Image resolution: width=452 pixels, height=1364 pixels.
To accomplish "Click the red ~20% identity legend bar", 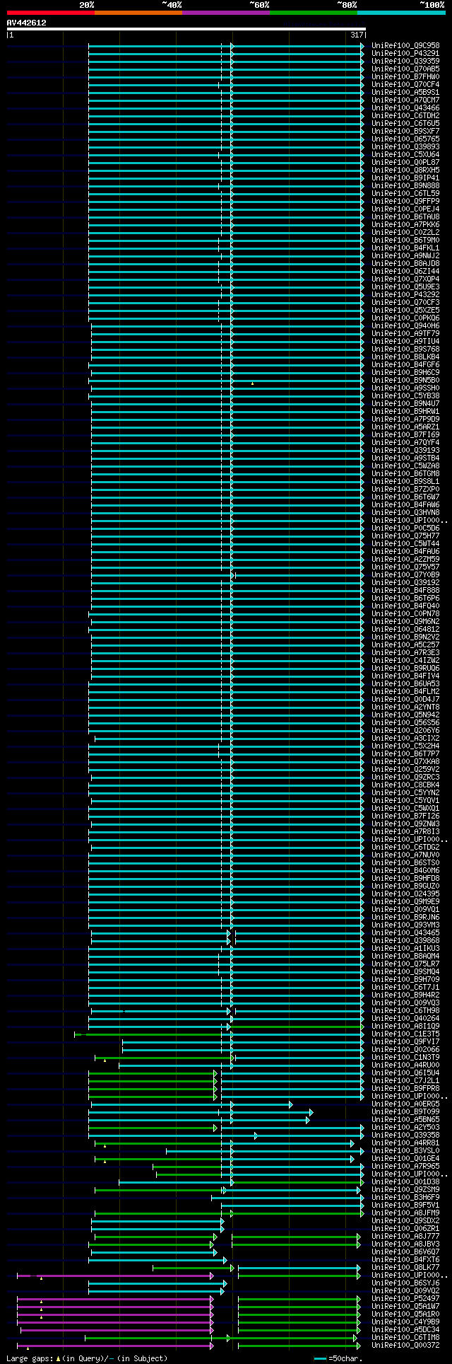I will click(x=51, y=13).
